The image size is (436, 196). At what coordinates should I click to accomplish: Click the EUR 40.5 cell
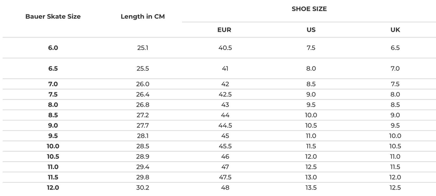[225, 48]
